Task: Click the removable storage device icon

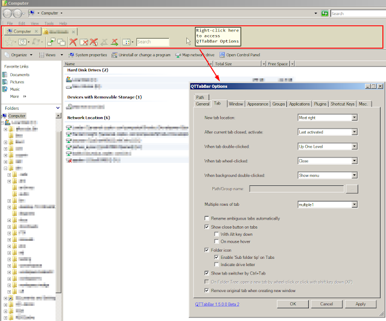Action: point(69,106)
